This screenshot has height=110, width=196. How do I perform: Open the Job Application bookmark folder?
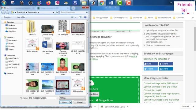tap(100, 18)
